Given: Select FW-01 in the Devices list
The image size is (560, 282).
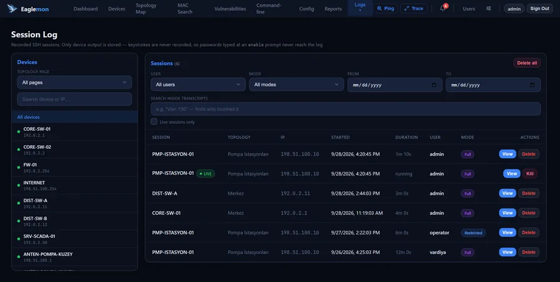Looking at the screenshot, I should tap(75, 167).
